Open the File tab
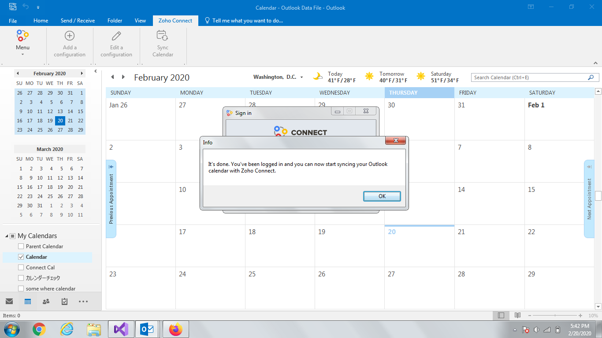602x338 pixels. [x=13, y=21]
